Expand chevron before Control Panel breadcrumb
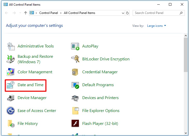This screenshot has height=136, width=189. coord(36,13)
